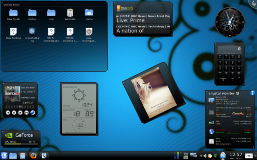Expand hidden system tray icons arrow
The image size is (257, 160).
pos(201,156)
